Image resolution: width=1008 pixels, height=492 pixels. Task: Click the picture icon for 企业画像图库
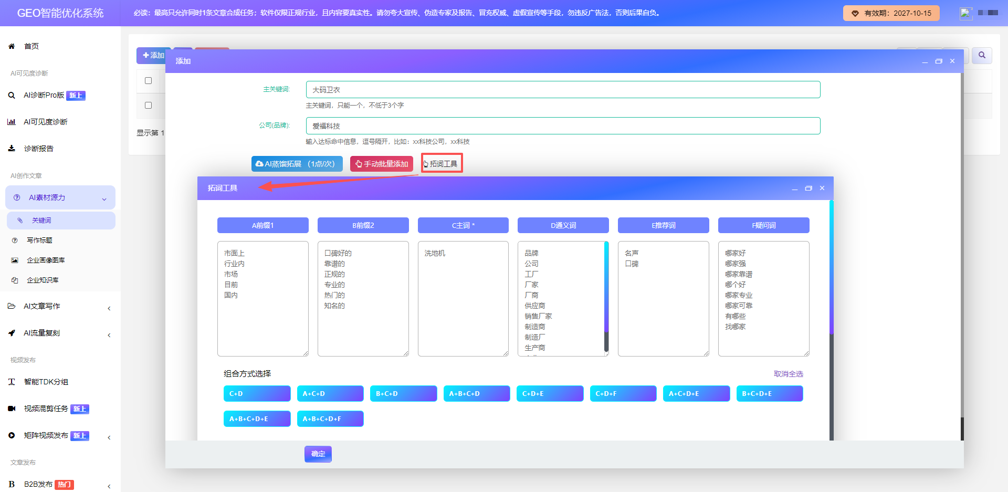point(15,260)
